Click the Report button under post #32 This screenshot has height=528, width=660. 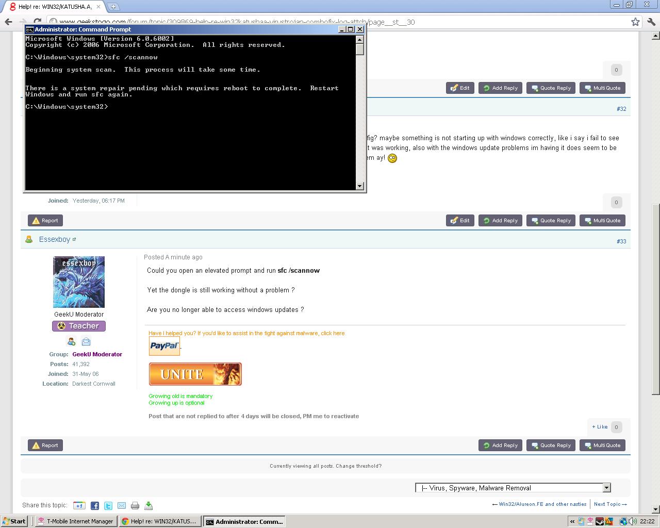45,221
